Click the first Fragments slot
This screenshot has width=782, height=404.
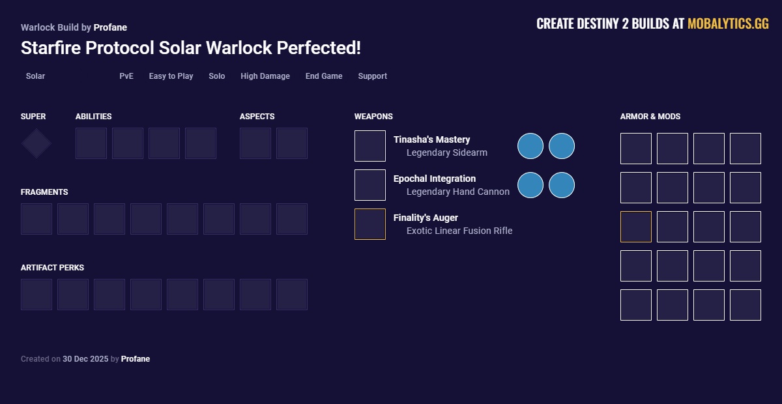coord(36,218)
